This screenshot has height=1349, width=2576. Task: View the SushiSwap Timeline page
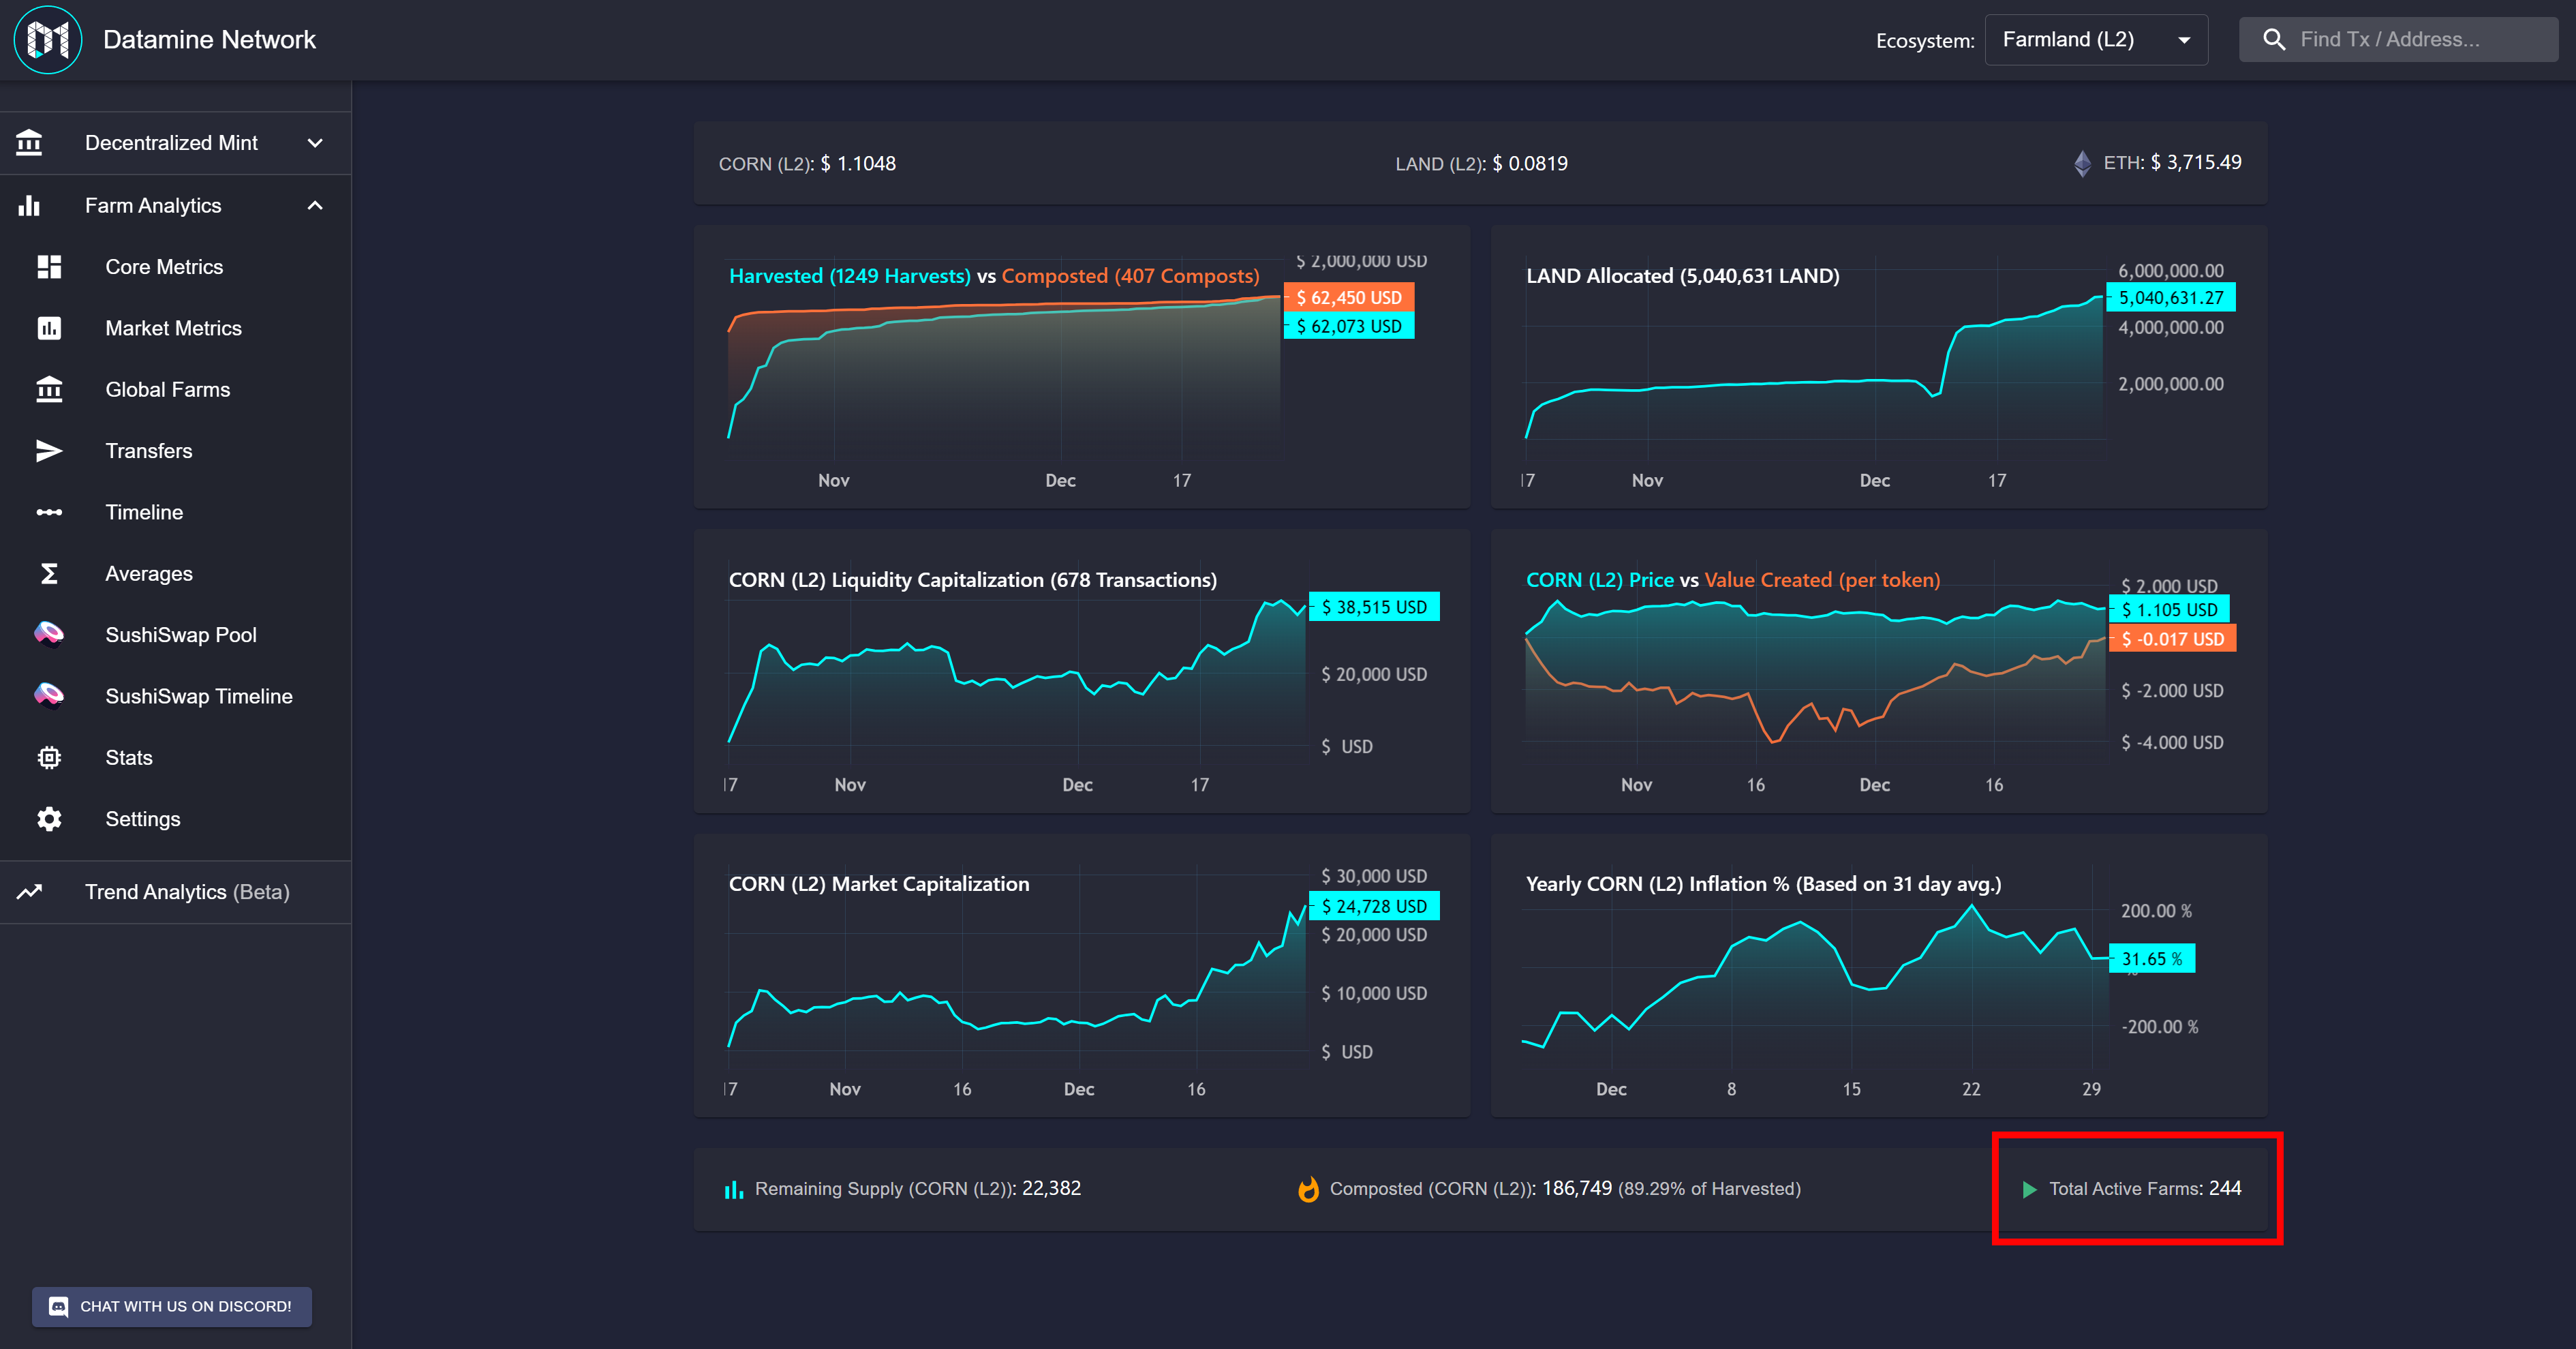click(176, 696)
